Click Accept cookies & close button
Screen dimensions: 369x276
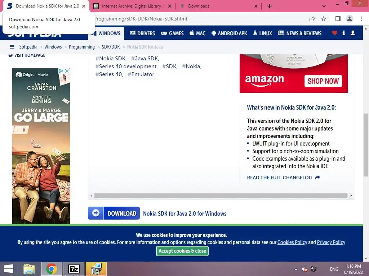[x=182, y=251]
